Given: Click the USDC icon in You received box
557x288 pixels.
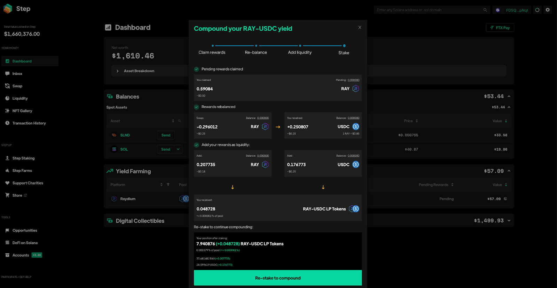Looking at the screenshot, I should 356,127.
